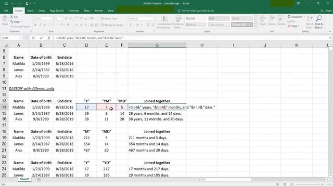Add a new sheet with the plus icon

tap(39, 180)
